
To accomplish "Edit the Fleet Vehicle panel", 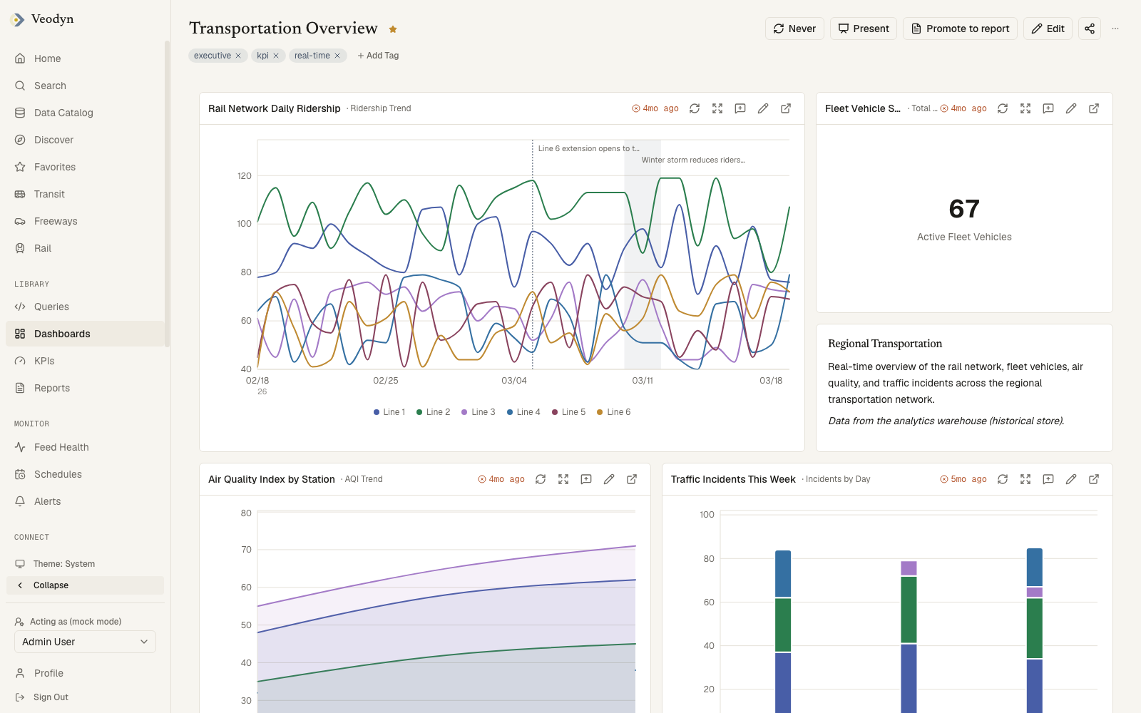I will (1071, 108).
